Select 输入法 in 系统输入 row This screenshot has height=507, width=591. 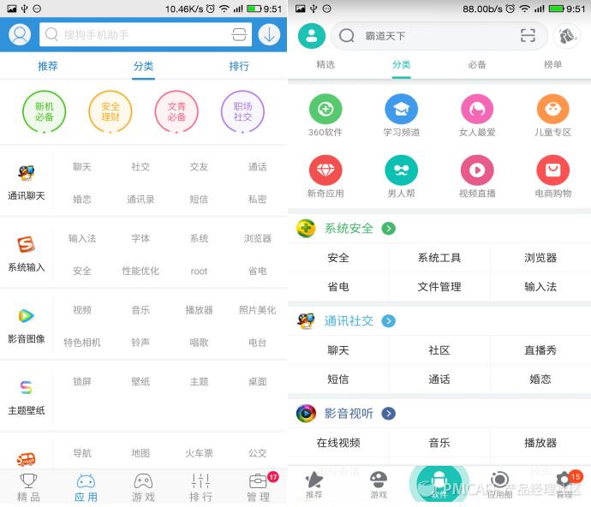tap(82, 239)
